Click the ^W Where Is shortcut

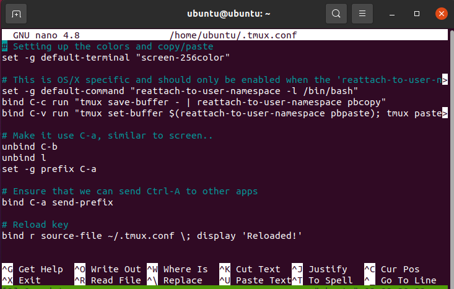[x=178, y=269]
